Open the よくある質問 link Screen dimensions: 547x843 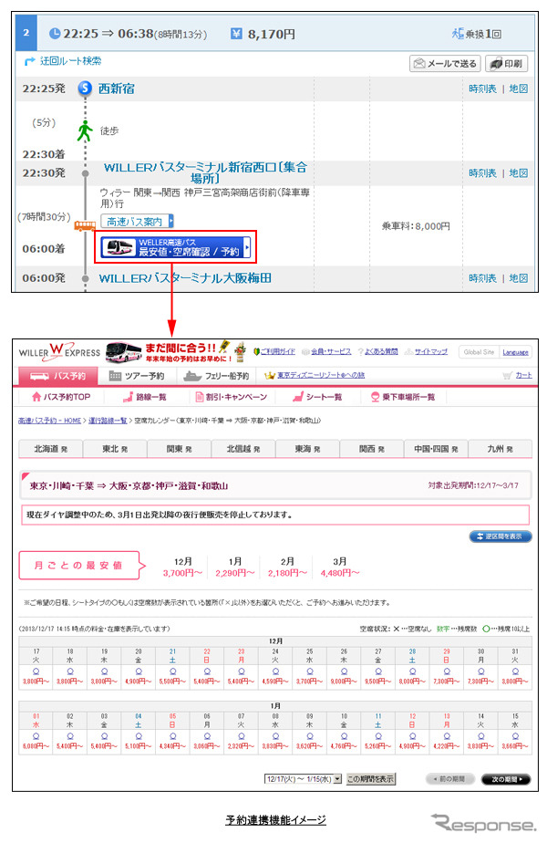coord(377,351)
